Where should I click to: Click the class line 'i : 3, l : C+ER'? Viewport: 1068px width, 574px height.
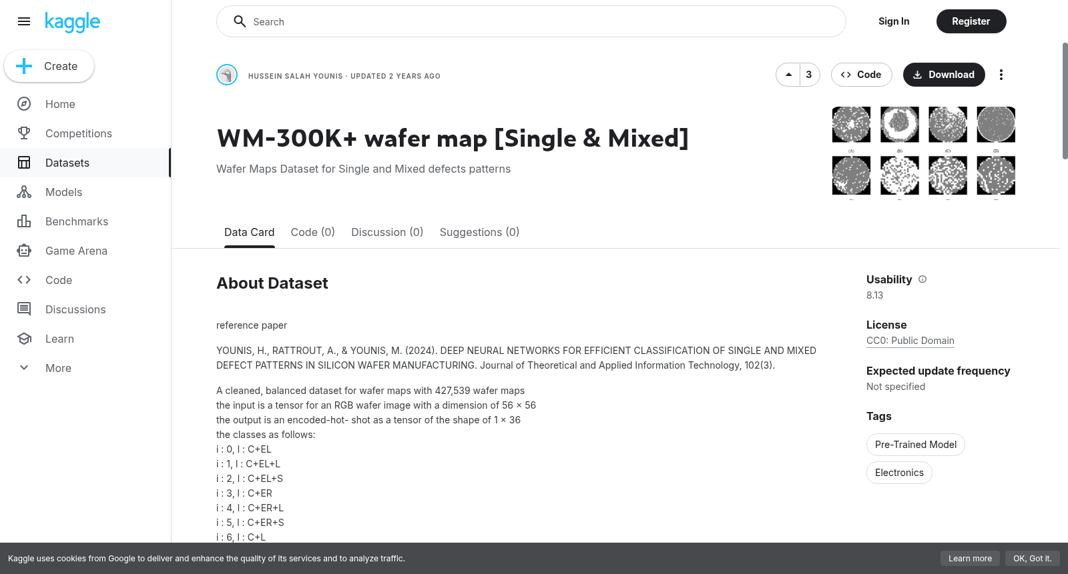click(244, 493)
